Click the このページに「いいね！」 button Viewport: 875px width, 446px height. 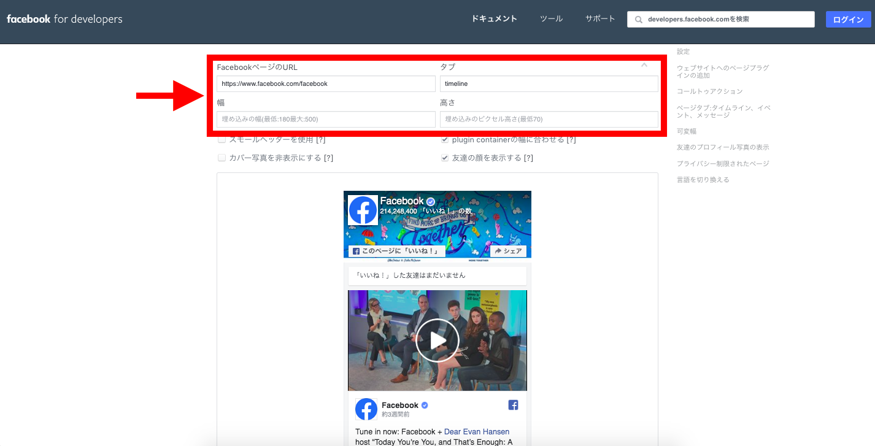coord(396,251)
